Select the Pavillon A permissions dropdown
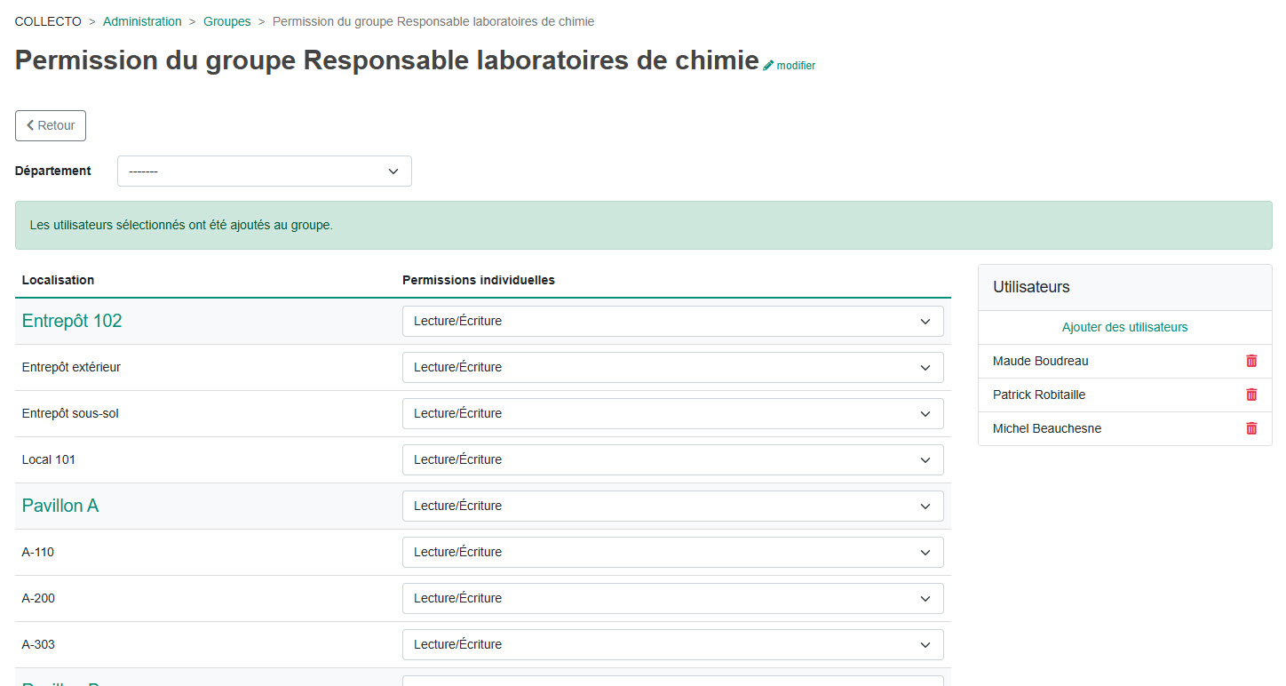The width and height of the screenshot is (1286, 686). (x=672, y=507)
